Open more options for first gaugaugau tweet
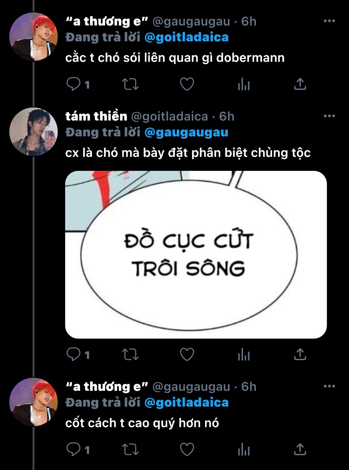 coord(329,21)
